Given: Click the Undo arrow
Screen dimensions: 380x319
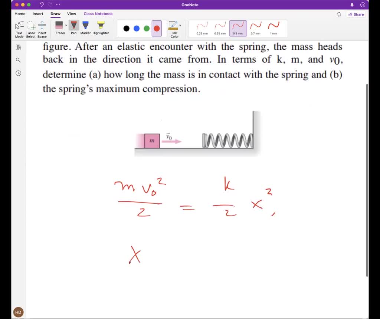Looking at the screenshot, I should [x=41, y=4].
